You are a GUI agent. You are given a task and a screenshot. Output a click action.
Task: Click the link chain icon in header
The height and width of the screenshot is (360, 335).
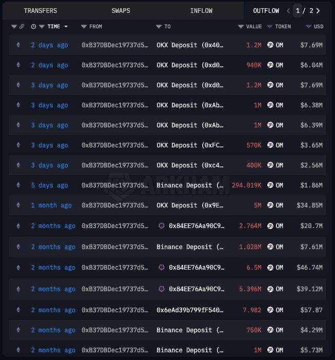pos(22,27)
